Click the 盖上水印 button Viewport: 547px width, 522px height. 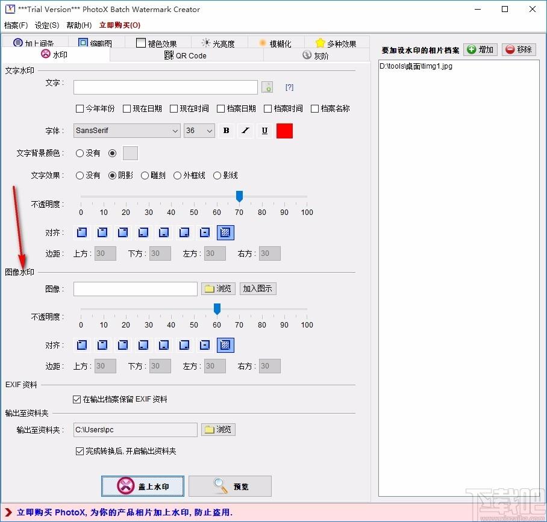point(143,486)
